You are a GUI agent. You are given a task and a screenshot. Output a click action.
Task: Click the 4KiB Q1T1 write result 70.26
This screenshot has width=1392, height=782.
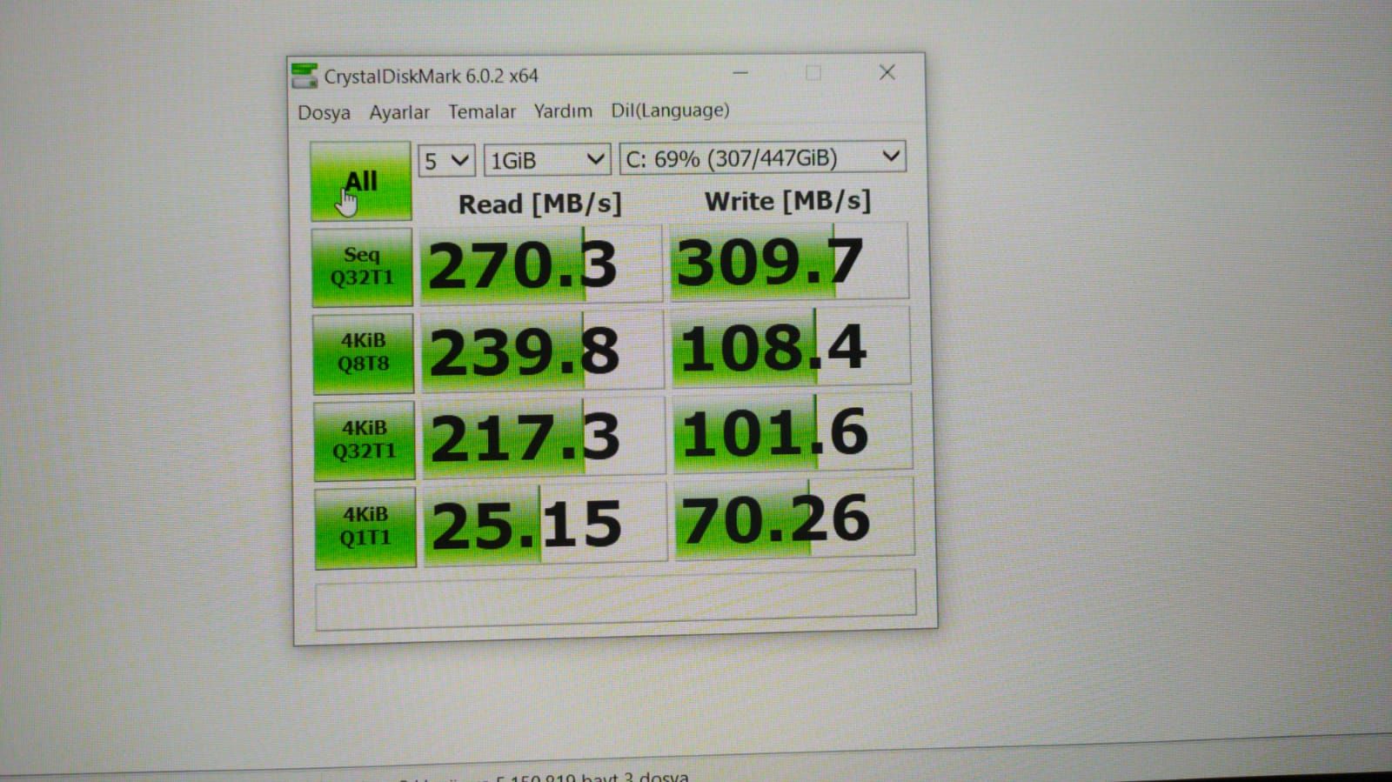pos(794,518)
